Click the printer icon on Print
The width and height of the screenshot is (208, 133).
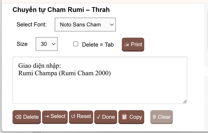127,45
